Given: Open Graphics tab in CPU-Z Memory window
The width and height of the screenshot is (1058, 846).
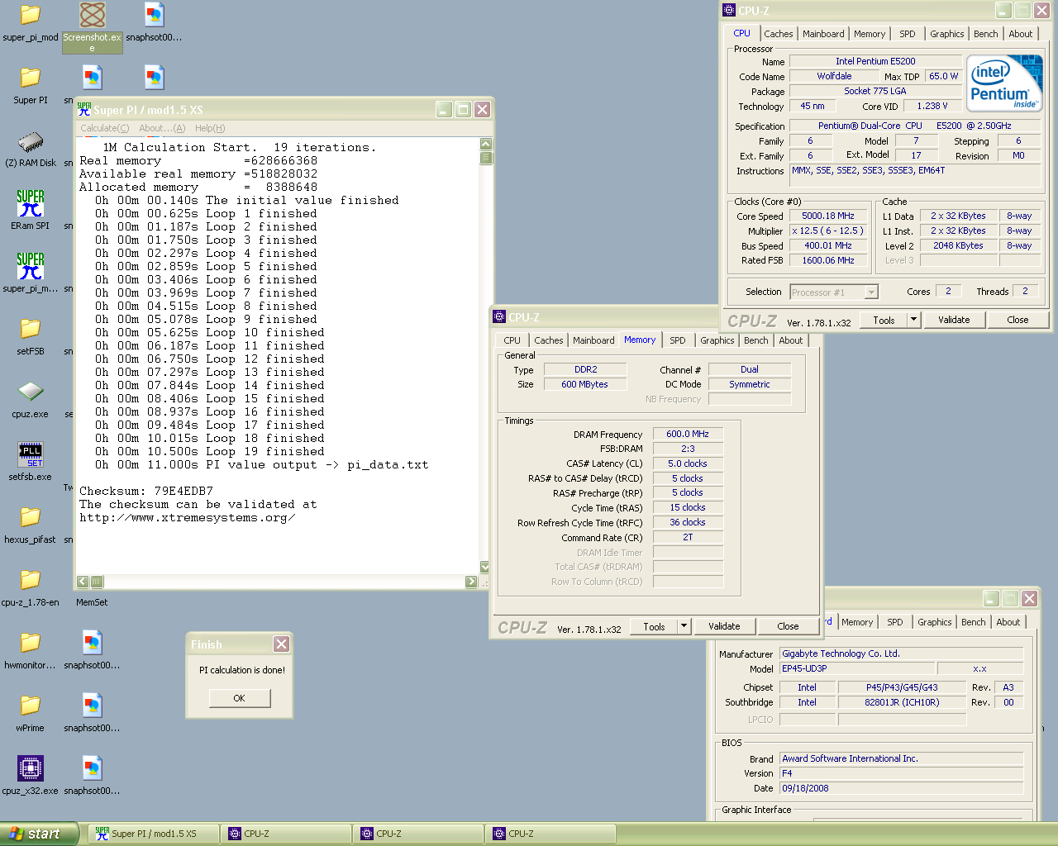Looking at the screenshot, I should coord(717,340).
